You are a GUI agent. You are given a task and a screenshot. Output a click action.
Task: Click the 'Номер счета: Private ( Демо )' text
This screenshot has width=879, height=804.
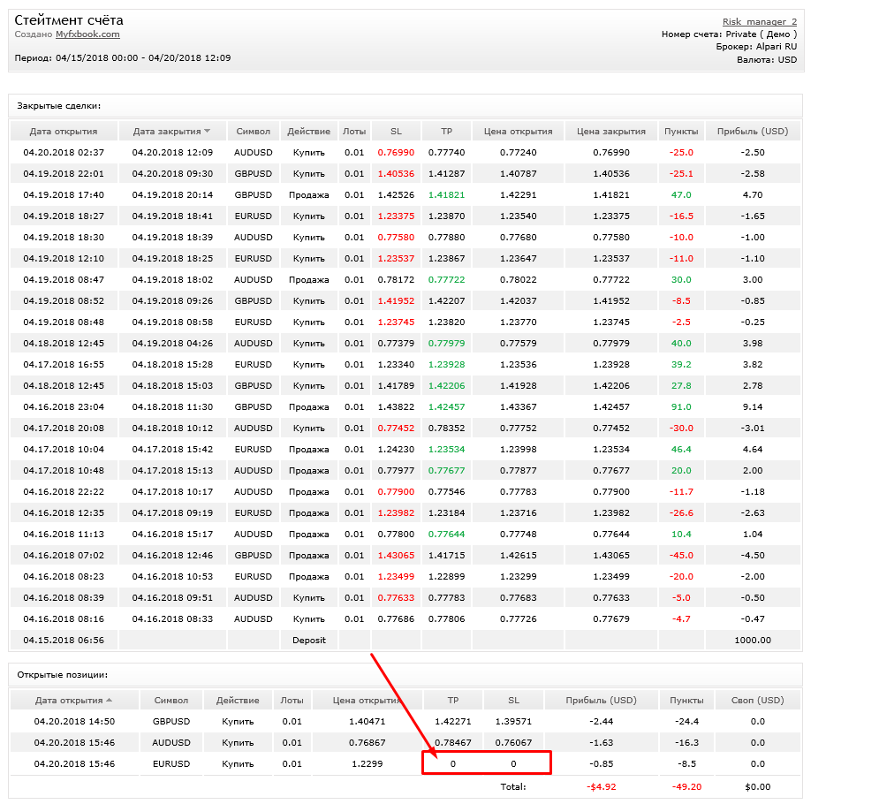(730, 34)
